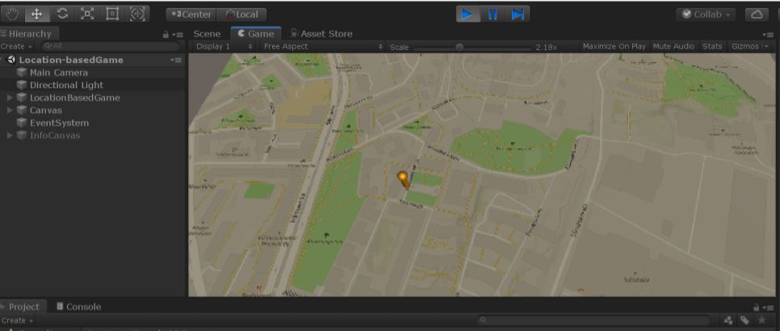This screenshot has width=780, height=331.
Task: Expand the Canvas object
Action: [10, 111]
